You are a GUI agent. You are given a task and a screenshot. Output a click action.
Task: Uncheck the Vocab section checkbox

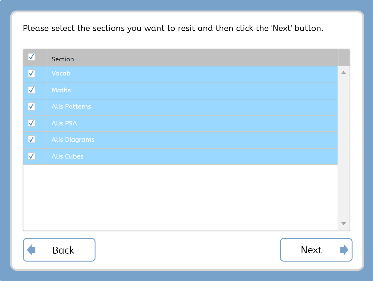click(x=32, y=73)
